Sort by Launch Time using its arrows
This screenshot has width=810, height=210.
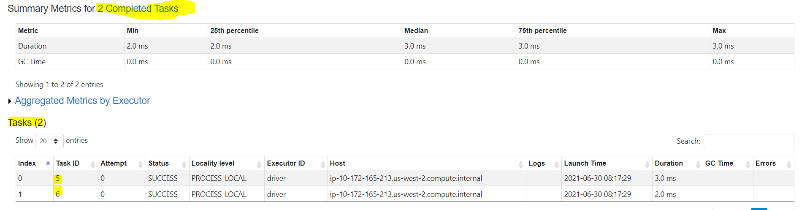point(647,164)
